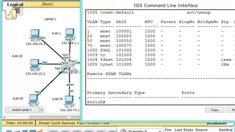Click the Time: 24:09:04 display
The height and width of the screenshot is (132, 235).
pos(19,123)
